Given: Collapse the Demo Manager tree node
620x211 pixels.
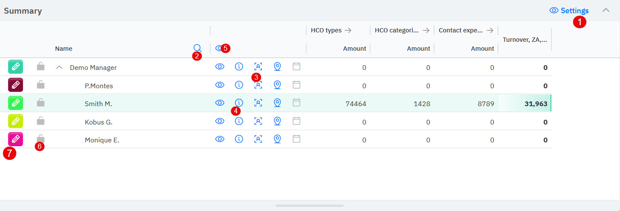Looking at the screenshot, I should pyautogui.click(x=60, y=67).
